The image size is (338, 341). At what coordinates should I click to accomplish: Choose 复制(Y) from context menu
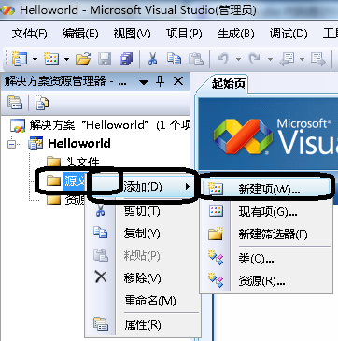(142, 234)
